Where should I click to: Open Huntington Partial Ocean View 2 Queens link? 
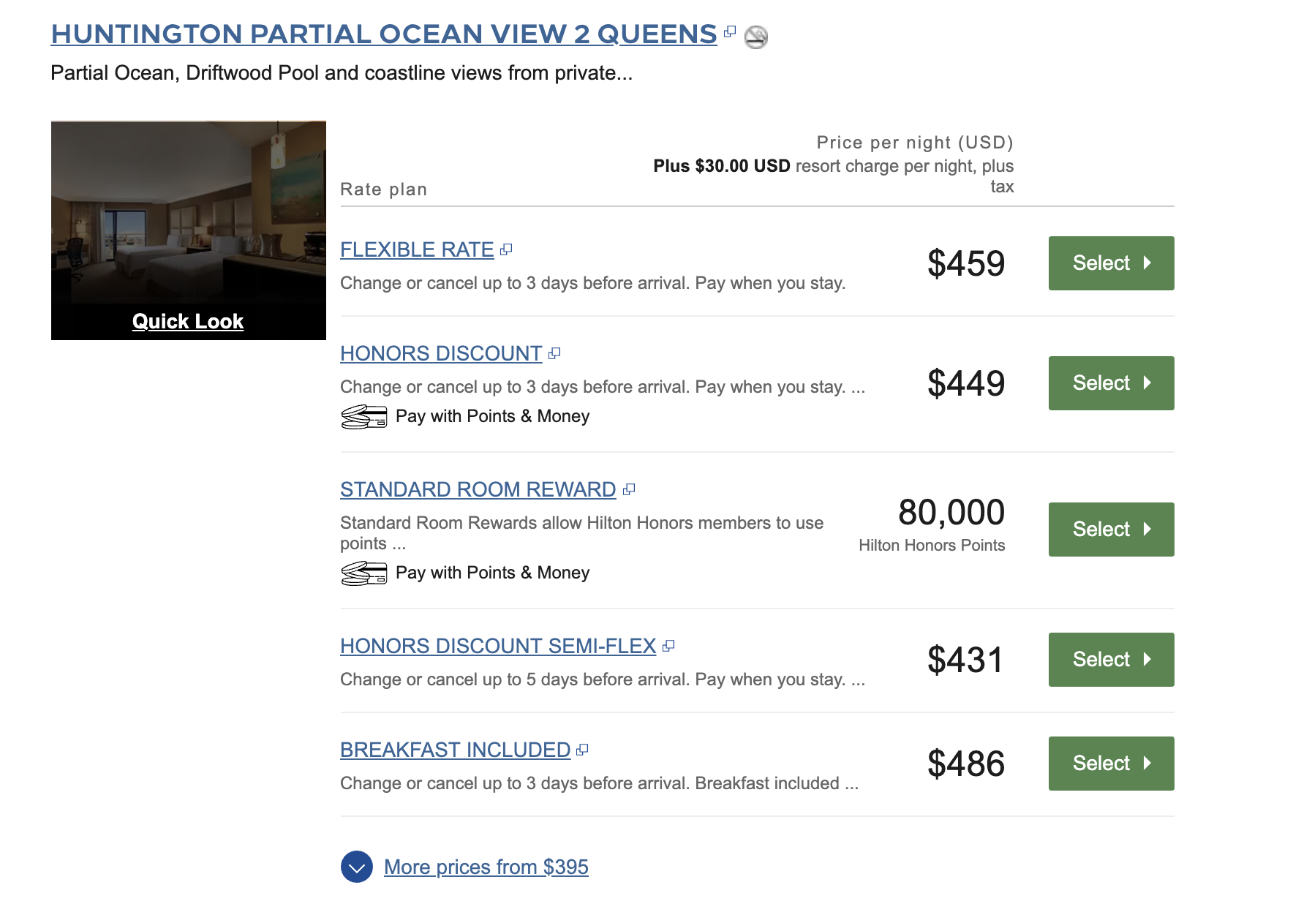(x=384, y=34)
